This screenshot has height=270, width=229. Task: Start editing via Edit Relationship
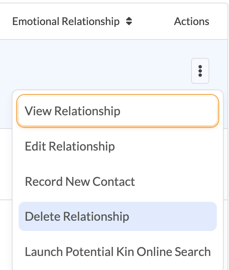(x=118, y=146)
